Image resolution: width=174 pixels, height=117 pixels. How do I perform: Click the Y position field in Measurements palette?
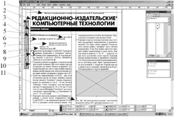coord(70,109)
